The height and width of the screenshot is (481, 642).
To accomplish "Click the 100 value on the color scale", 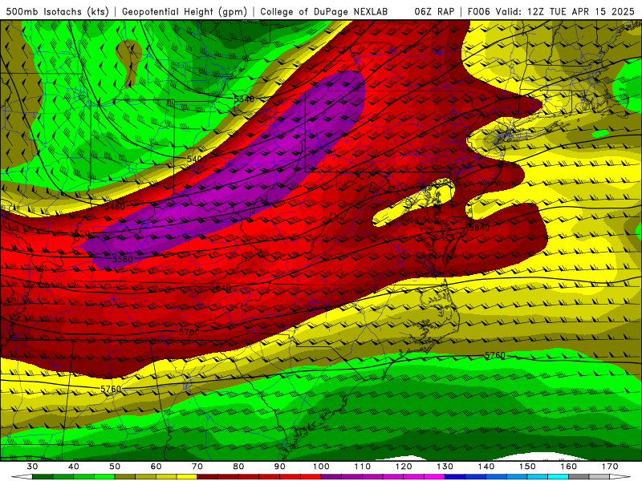I will tap(322, 467).
